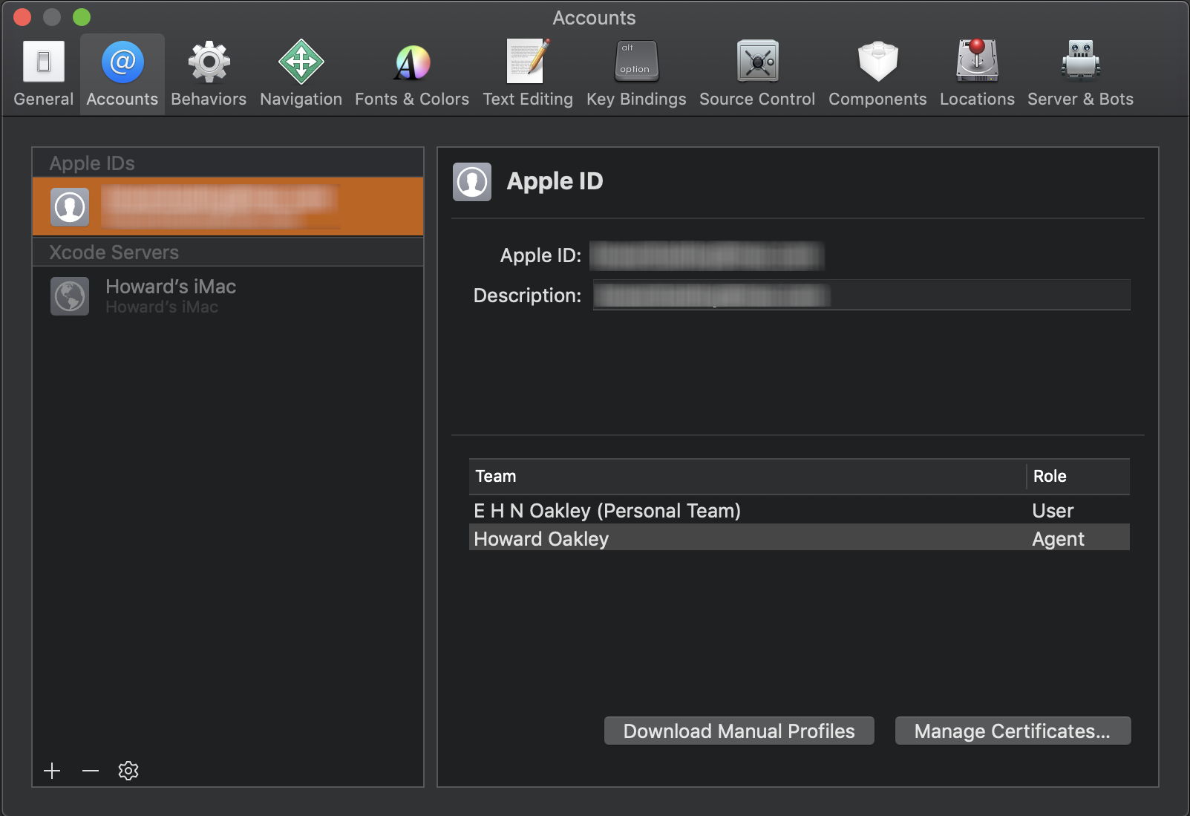Open the Components pane
This screenshot has height=816, width=1190.
click(877, 74)
